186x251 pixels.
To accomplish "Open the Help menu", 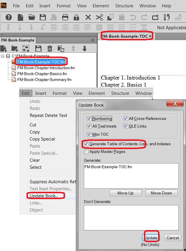I will (x=166, y=6).
